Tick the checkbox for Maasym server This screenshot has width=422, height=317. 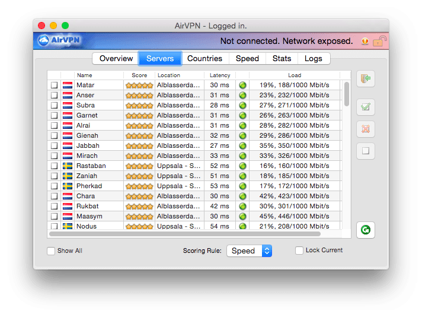[x=54, y=217]
